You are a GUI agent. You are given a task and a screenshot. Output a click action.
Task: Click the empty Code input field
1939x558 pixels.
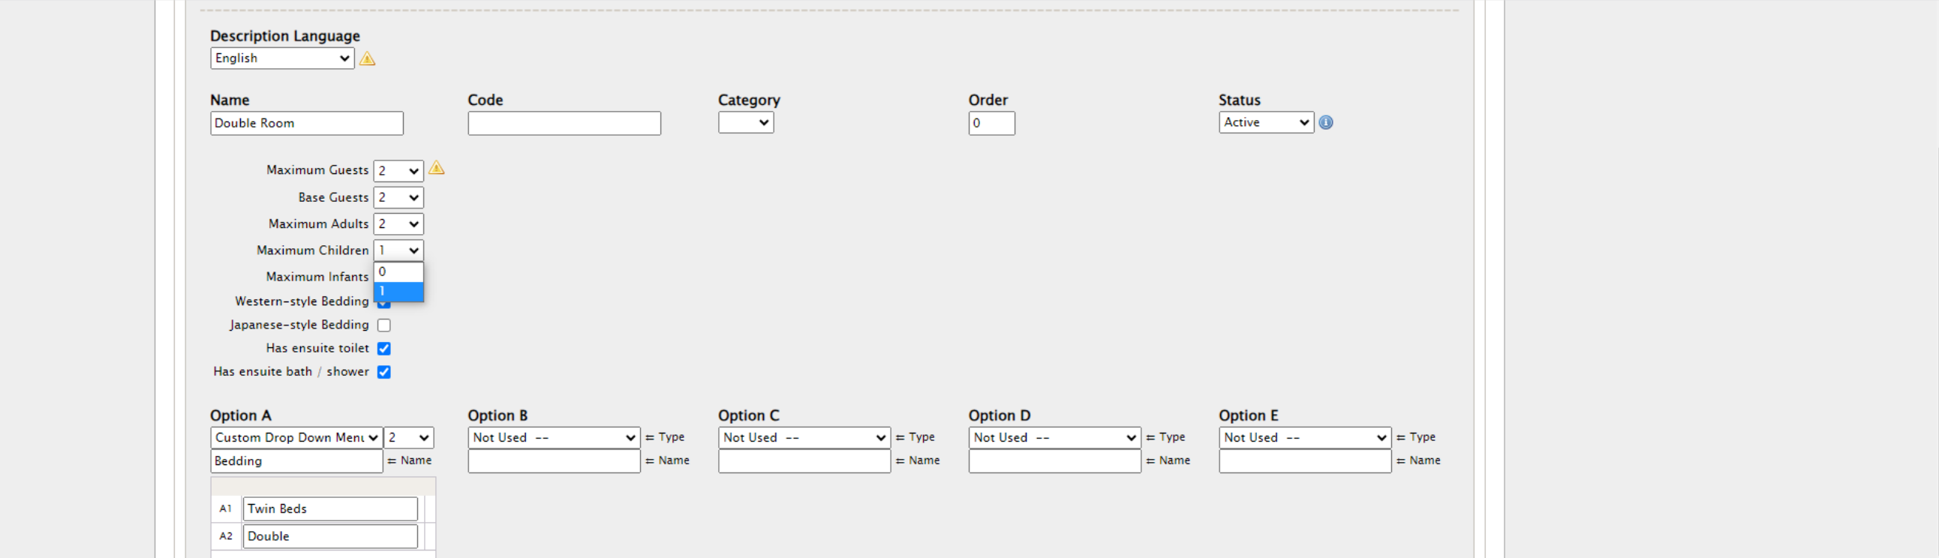click(564, 123)
